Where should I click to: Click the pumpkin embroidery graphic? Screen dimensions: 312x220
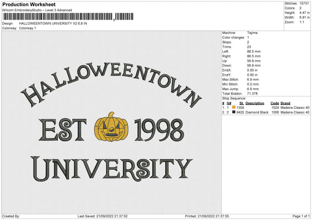coord(111,127)
